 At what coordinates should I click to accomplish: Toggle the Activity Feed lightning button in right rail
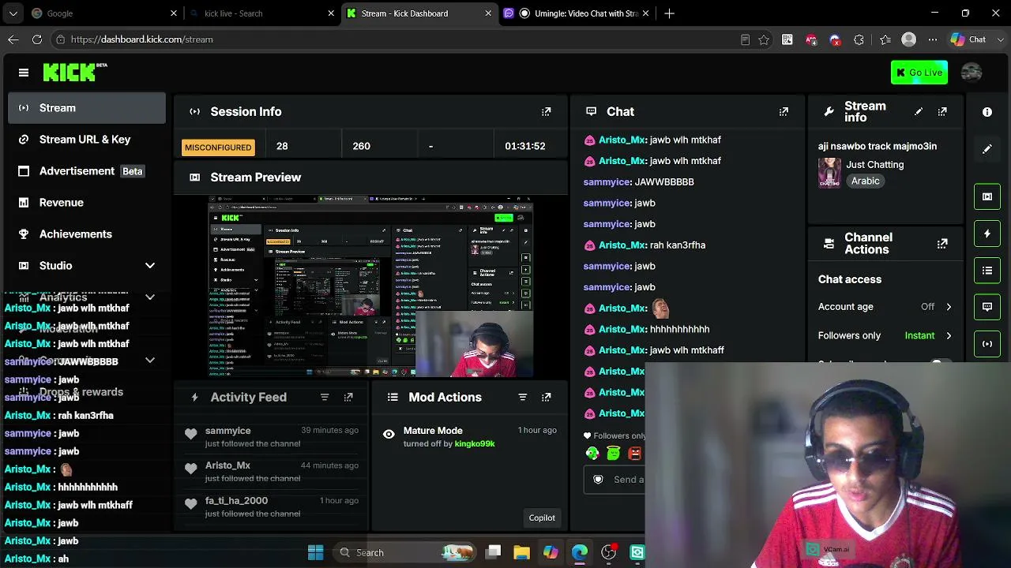pos(987,234)
